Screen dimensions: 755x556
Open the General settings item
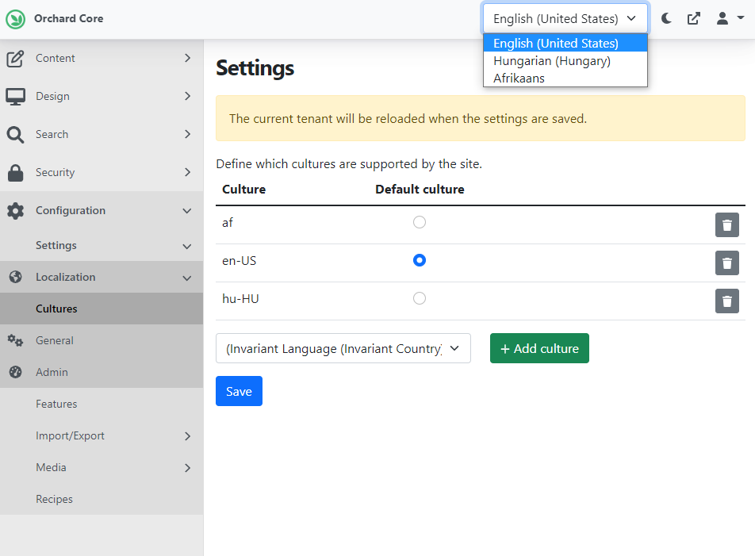coord(102,340)
